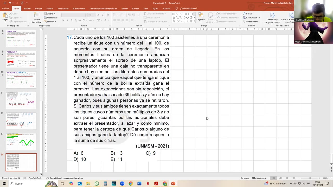This screenshot has width=333, height=187.
Task: Click ¿Qué desea hacer? search box
Action: tap(188, 9)
